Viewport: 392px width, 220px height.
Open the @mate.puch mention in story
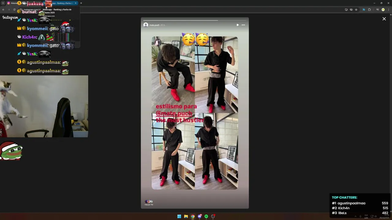click(x=174, y=113)
